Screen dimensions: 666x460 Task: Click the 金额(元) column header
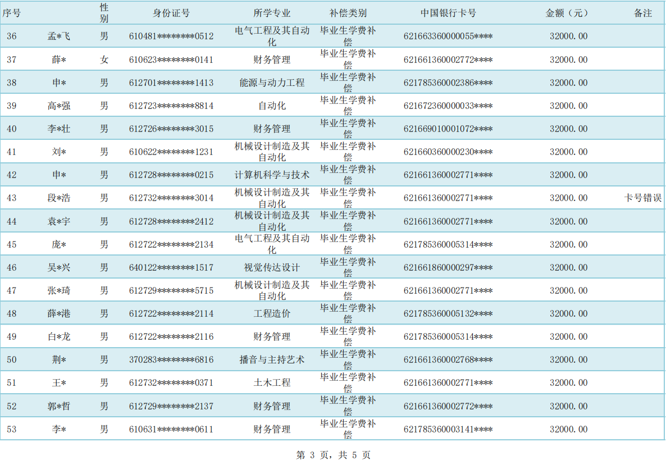click(568, 13)
